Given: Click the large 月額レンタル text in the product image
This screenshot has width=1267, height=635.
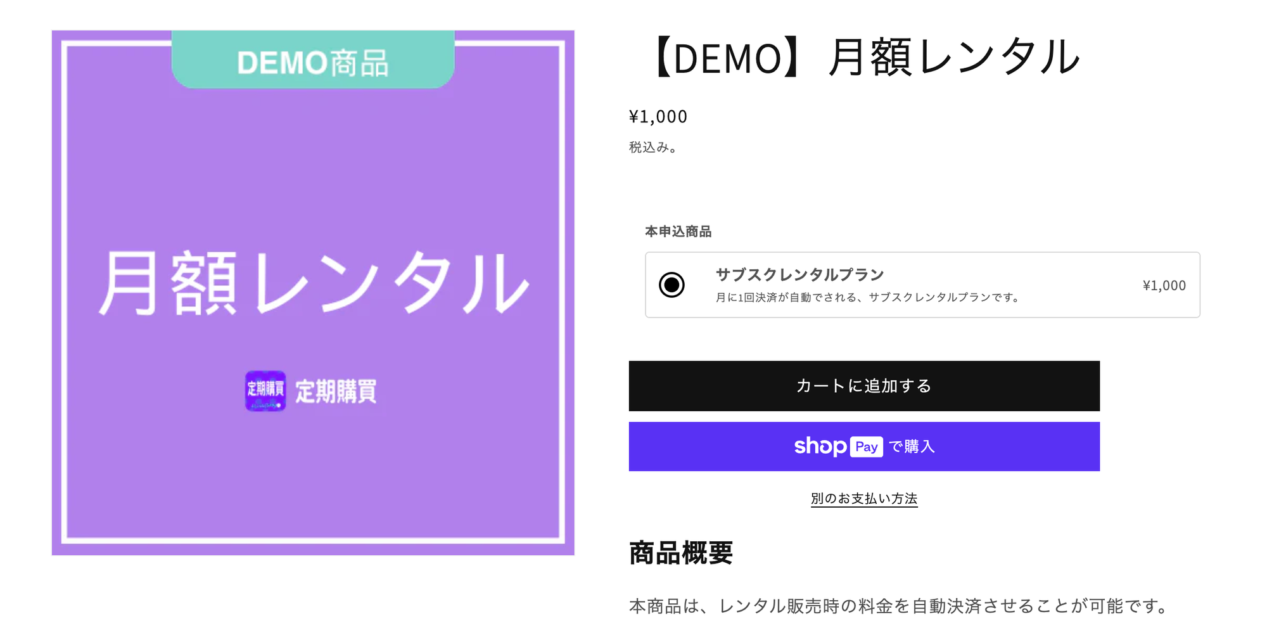Looking at the screenshot, I should pyautogui.click(x=313, y=283).
